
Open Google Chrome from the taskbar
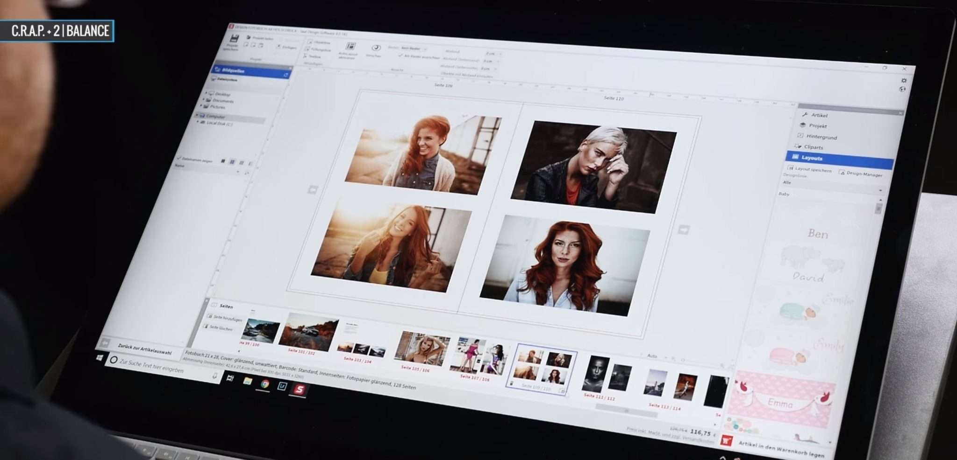265,383
